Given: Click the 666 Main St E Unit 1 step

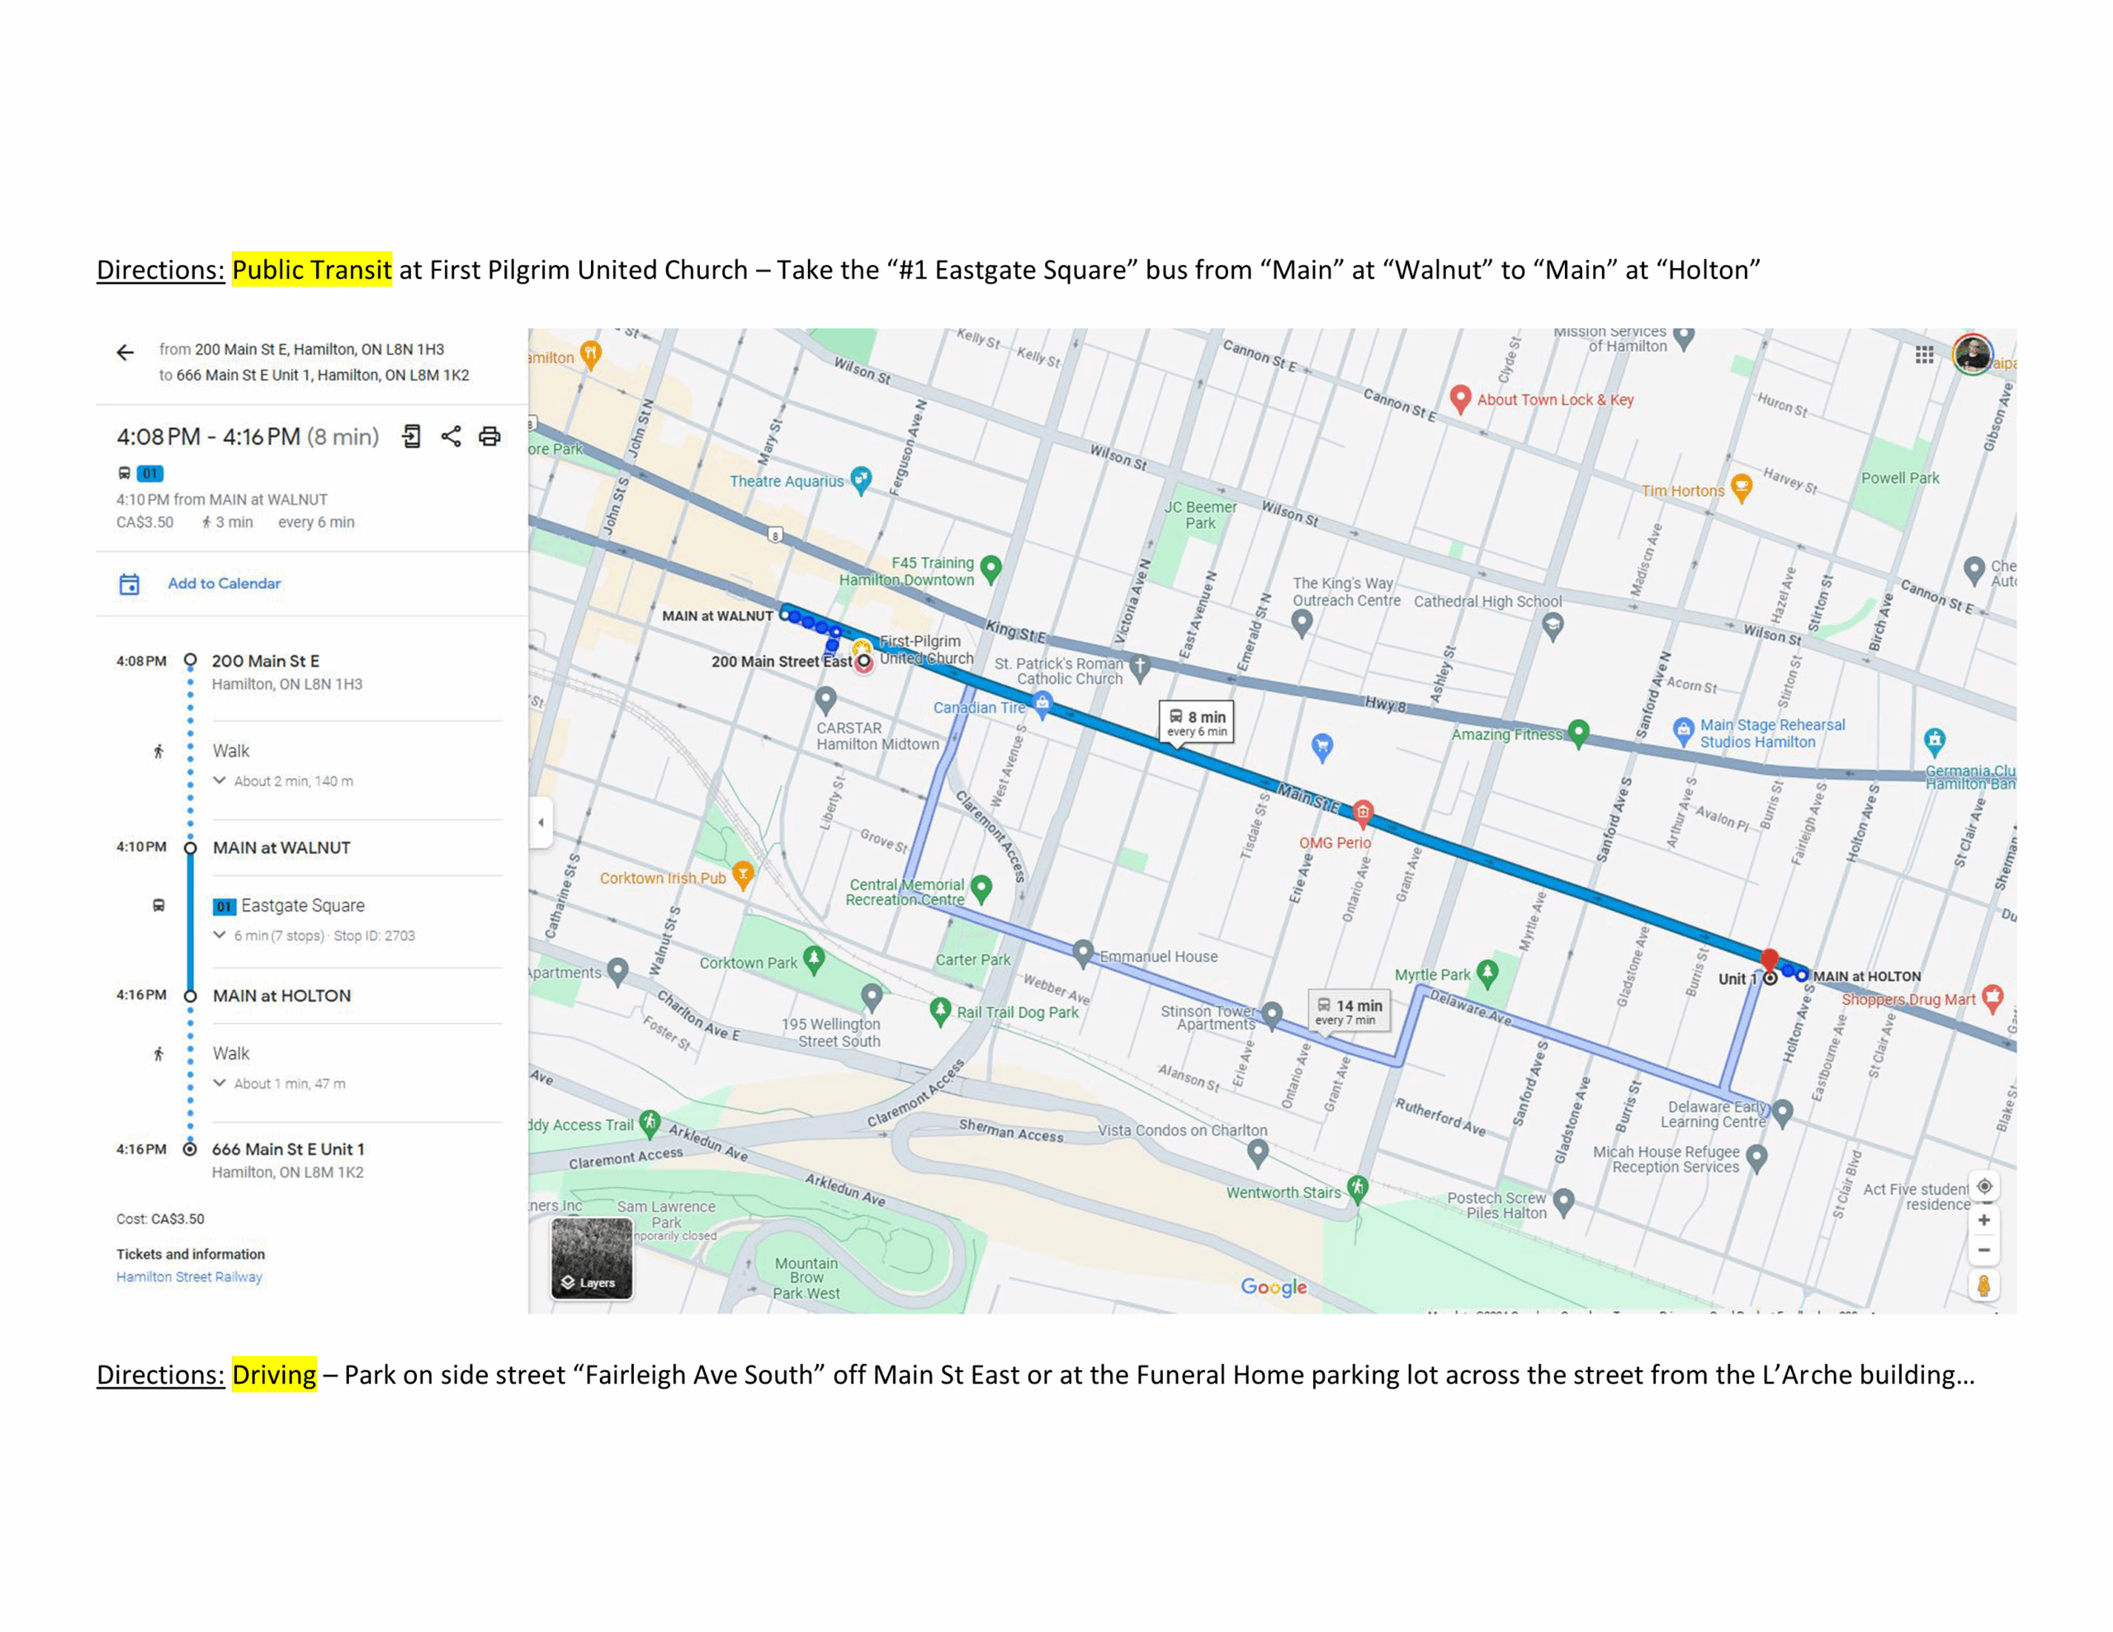Looking at the screenshot, I should pyautogui.click(x=288, y=1149).
